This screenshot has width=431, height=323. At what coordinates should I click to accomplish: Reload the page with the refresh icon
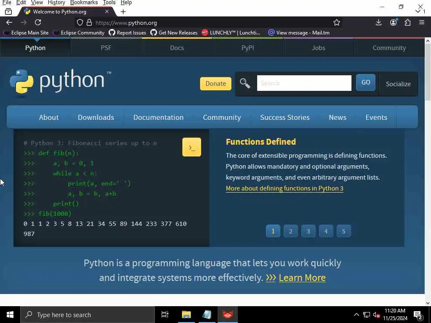click(x=38, y=22)
